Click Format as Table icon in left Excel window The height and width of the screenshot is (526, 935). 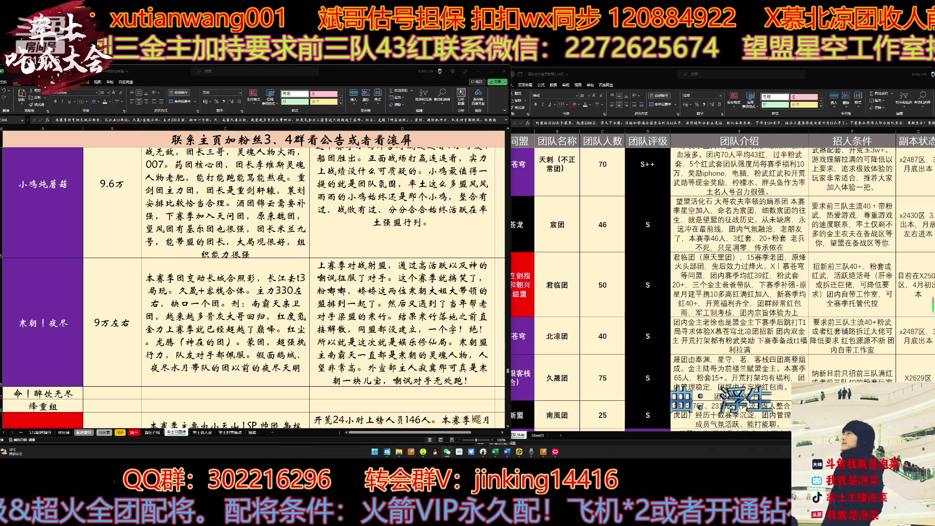[270, 93]
